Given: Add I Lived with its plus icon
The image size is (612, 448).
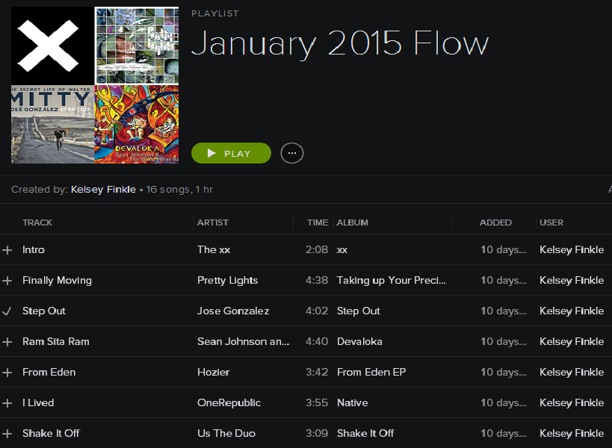Looking at the screenshot, I should [x=7, y=403].
